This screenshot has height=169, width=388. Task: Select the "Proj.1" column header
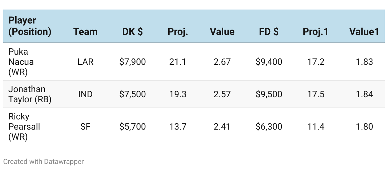[315, 31]
